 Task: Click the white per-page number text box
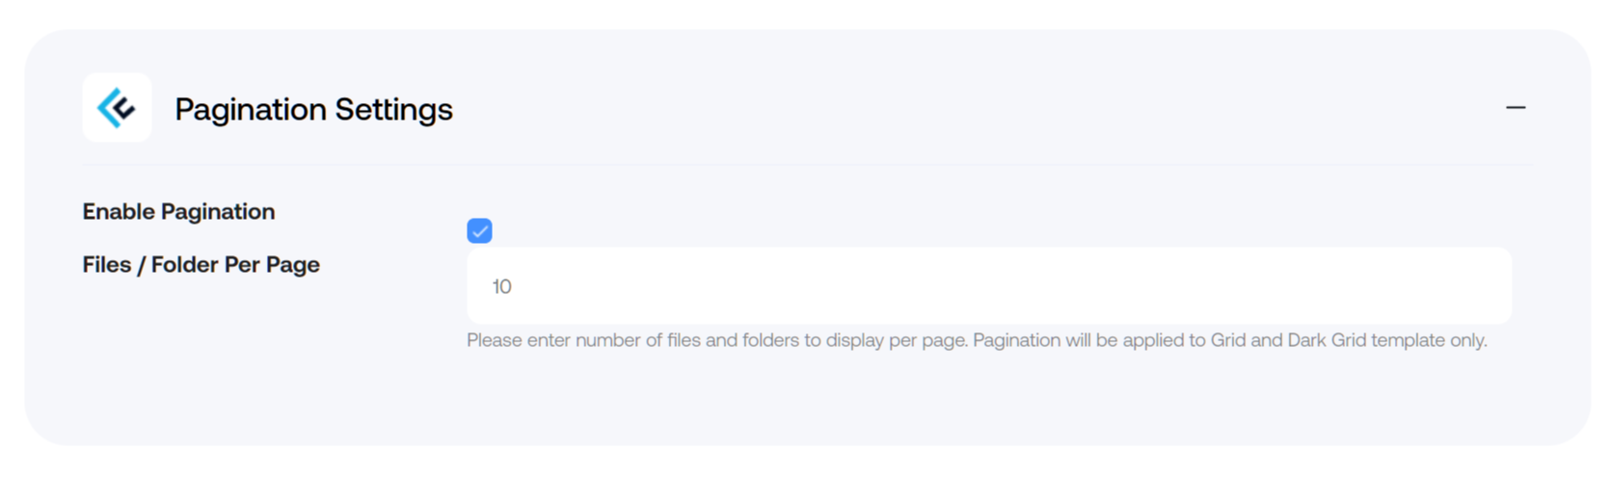[989, 286]
